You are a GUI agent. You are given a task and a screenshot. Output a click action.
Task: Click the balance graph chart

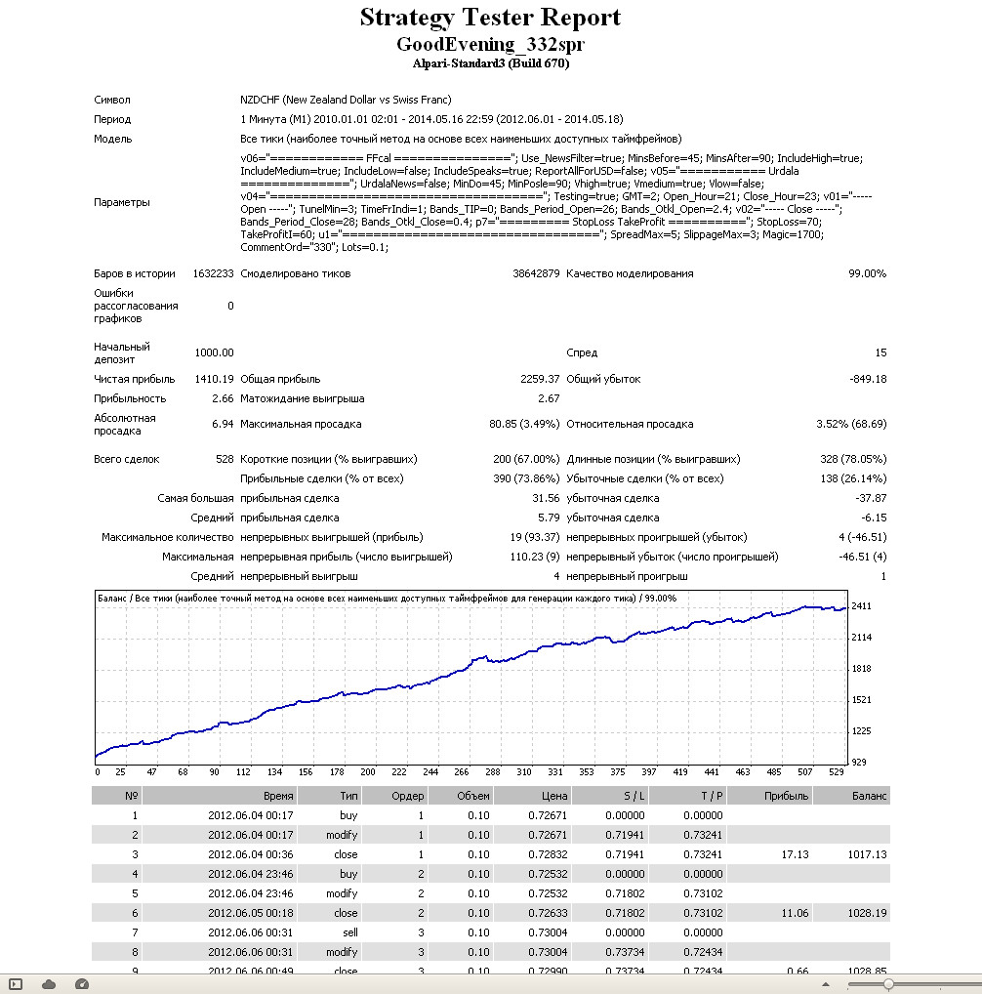click(471, 677)
